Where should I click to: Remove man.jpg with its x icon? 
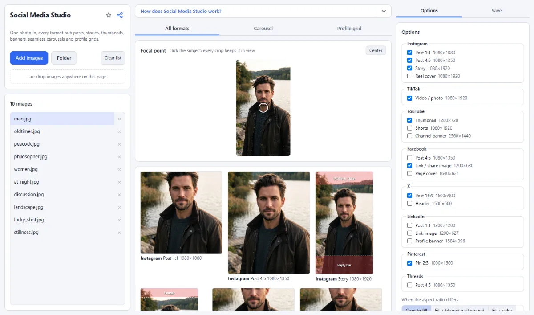[x=119, y=119]
